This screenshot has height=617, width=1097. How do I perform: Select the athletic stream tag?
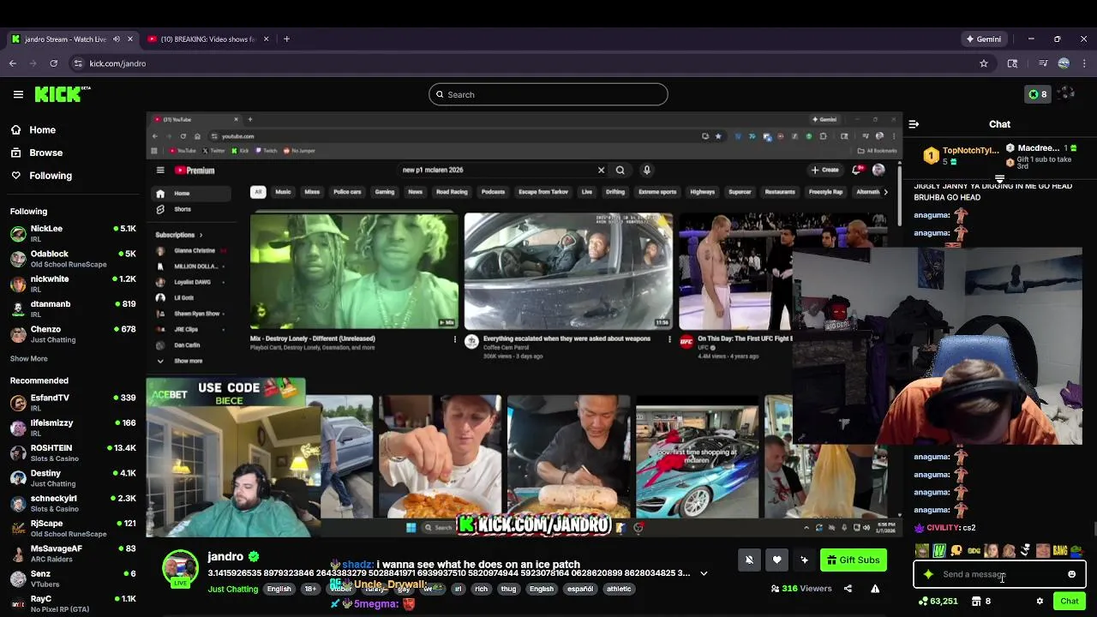click(618, 590)
